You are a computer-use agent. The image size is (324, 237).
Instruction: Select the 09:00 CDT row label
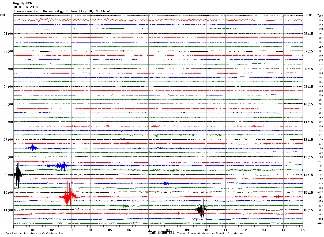[x=8, y=175]
